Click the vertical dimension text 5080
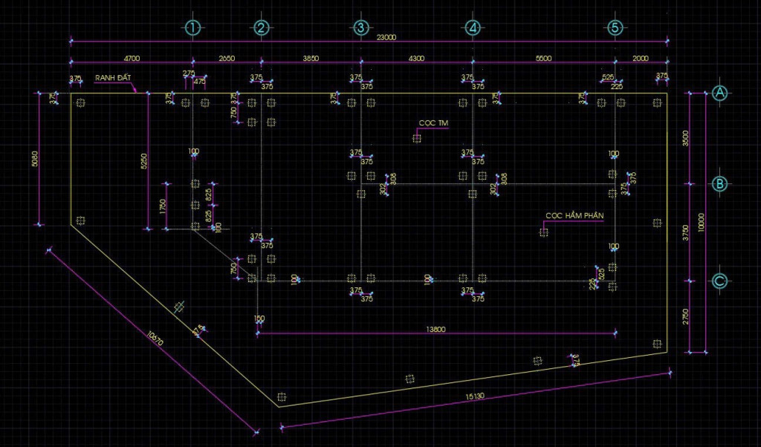The height and width of the screenshot is (447, 761). [x=34, y=159]
